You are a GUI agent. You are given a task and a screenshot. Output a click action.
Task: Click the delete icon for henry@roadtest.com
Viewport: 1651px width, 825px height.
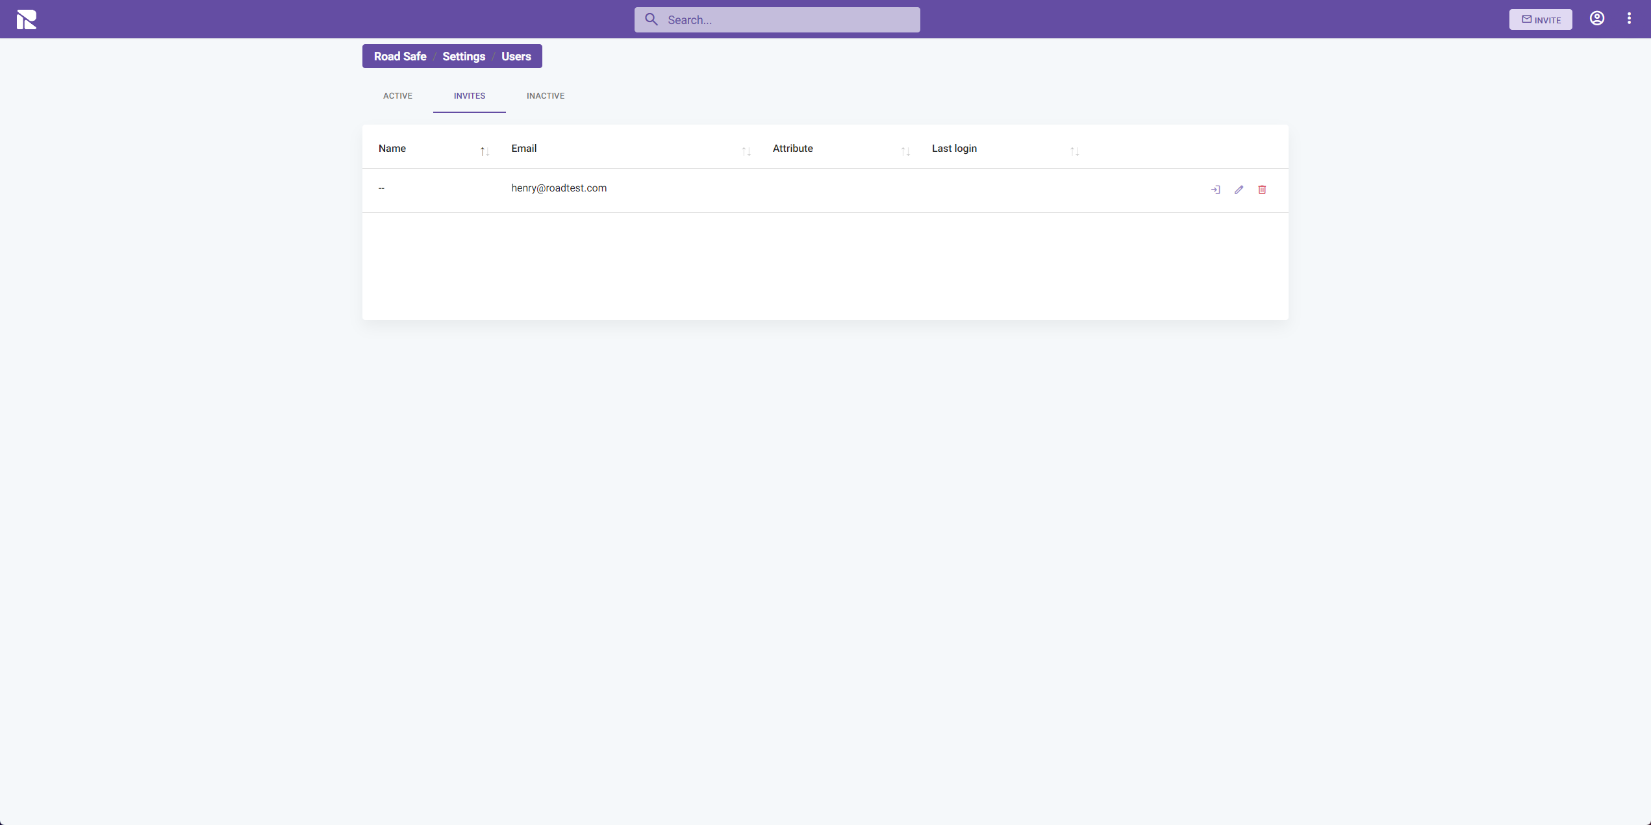pyautogui.click(x=1261, y=188)
